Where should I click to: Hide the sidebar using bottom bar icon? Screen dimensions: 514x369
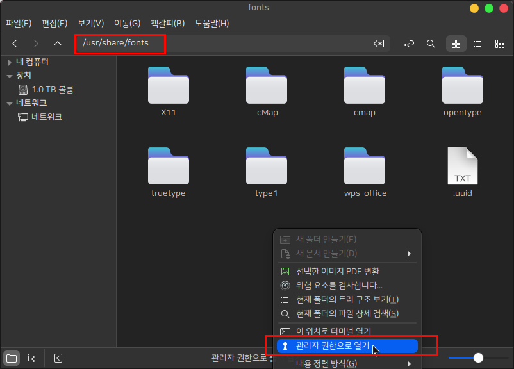tap(58, 358)
